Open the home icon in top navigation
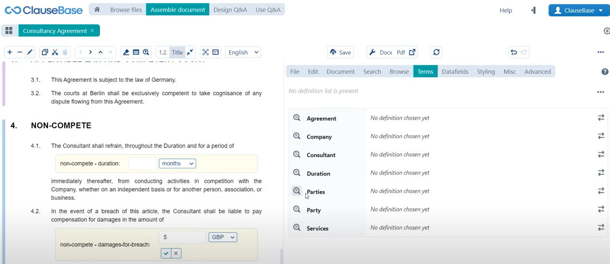This screenshot has width=610, height=264. 97,10
